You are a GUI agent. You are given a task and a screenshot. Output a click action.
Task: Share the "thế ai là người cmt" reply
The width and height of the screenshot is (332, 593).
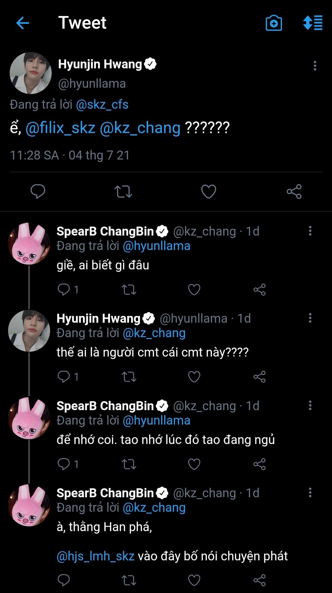pyautogui.click(x=260, y=377)
